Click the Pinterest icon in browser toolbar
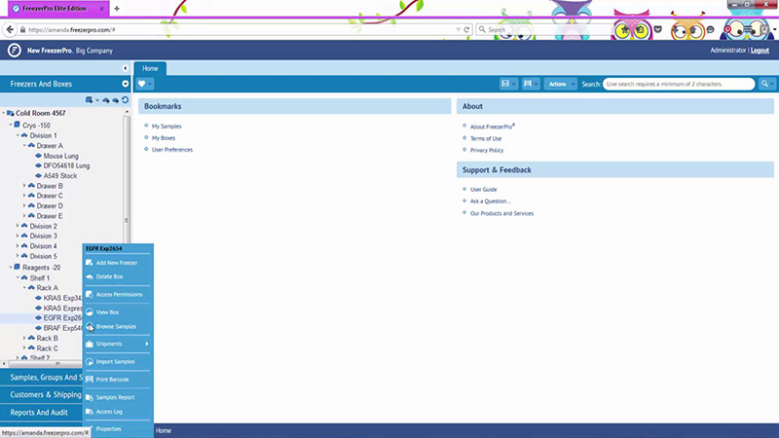 click(x=727, y=30)
